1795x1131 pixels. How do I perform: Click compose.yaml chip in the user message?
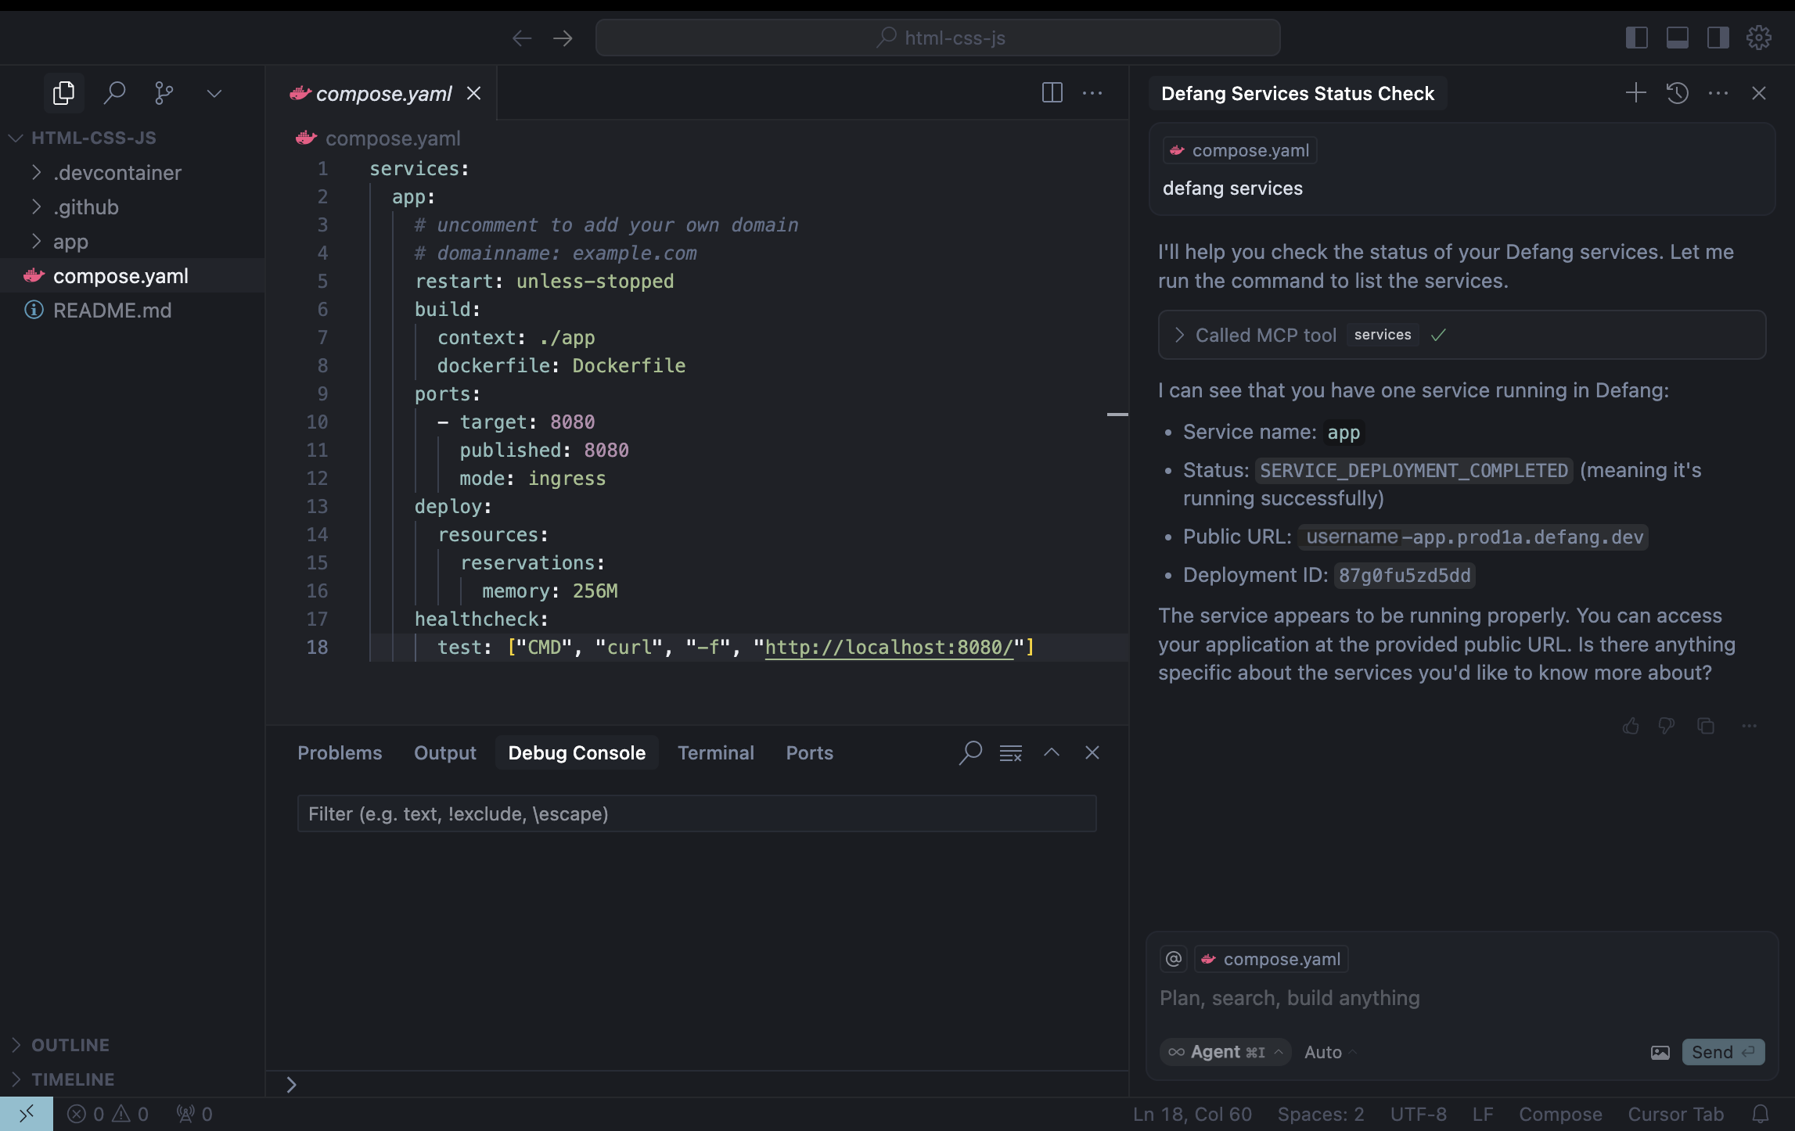[1239, 150]
